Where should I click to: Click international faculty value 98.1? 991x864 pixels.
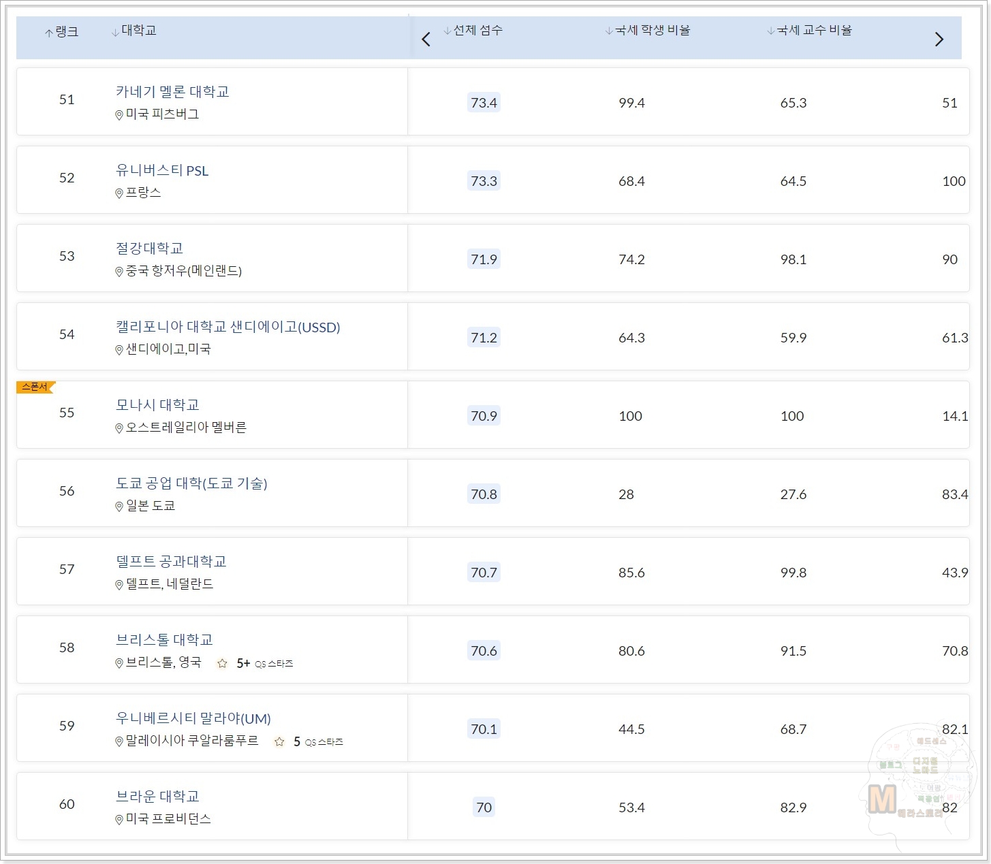point(793,259)
